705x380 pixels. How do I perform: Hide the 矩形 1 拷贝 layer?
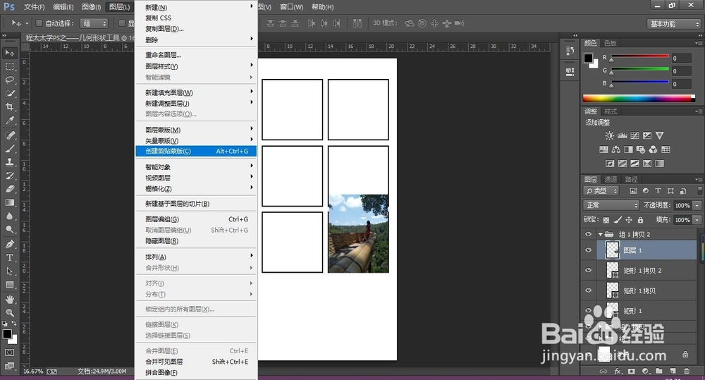(x=588, y=290)
